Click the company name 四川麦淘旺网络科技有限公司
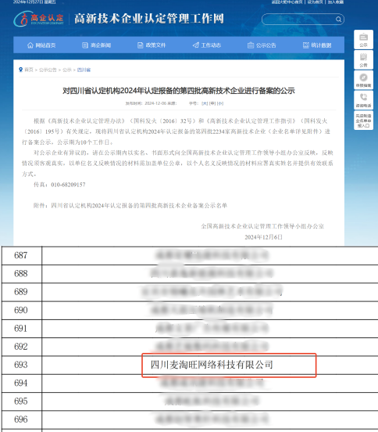 [x=212, y=365]
